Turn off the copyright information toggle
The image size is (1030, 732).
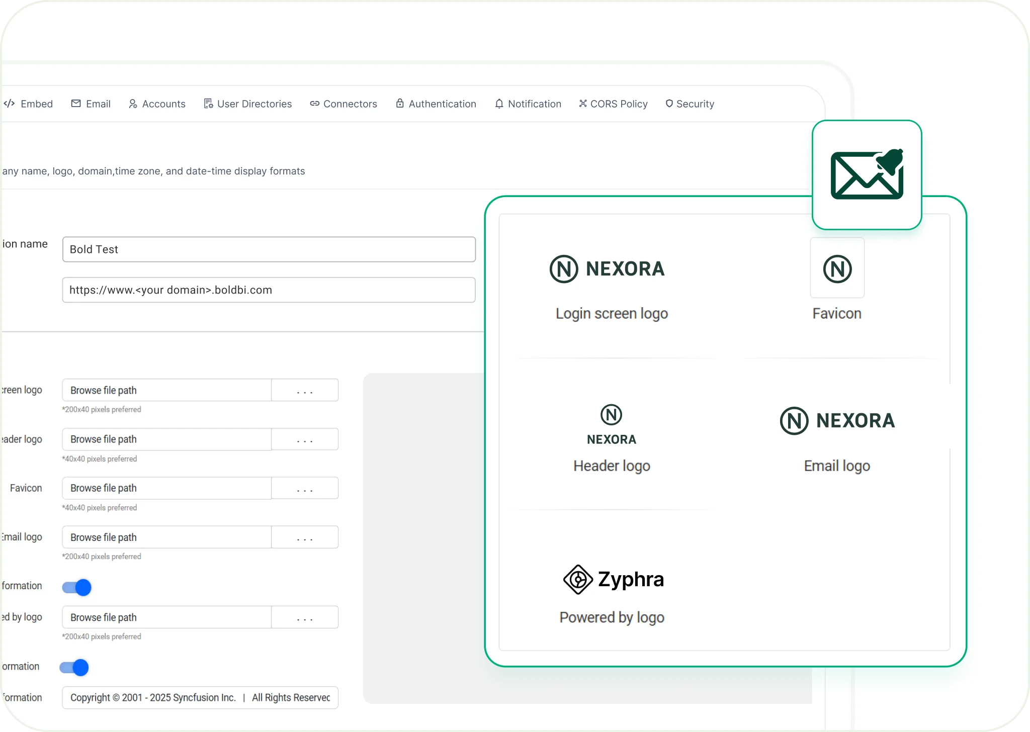pos(74,667)
